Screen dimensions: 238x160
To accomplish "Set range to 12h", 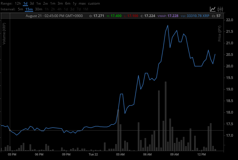I will [18, 3].
